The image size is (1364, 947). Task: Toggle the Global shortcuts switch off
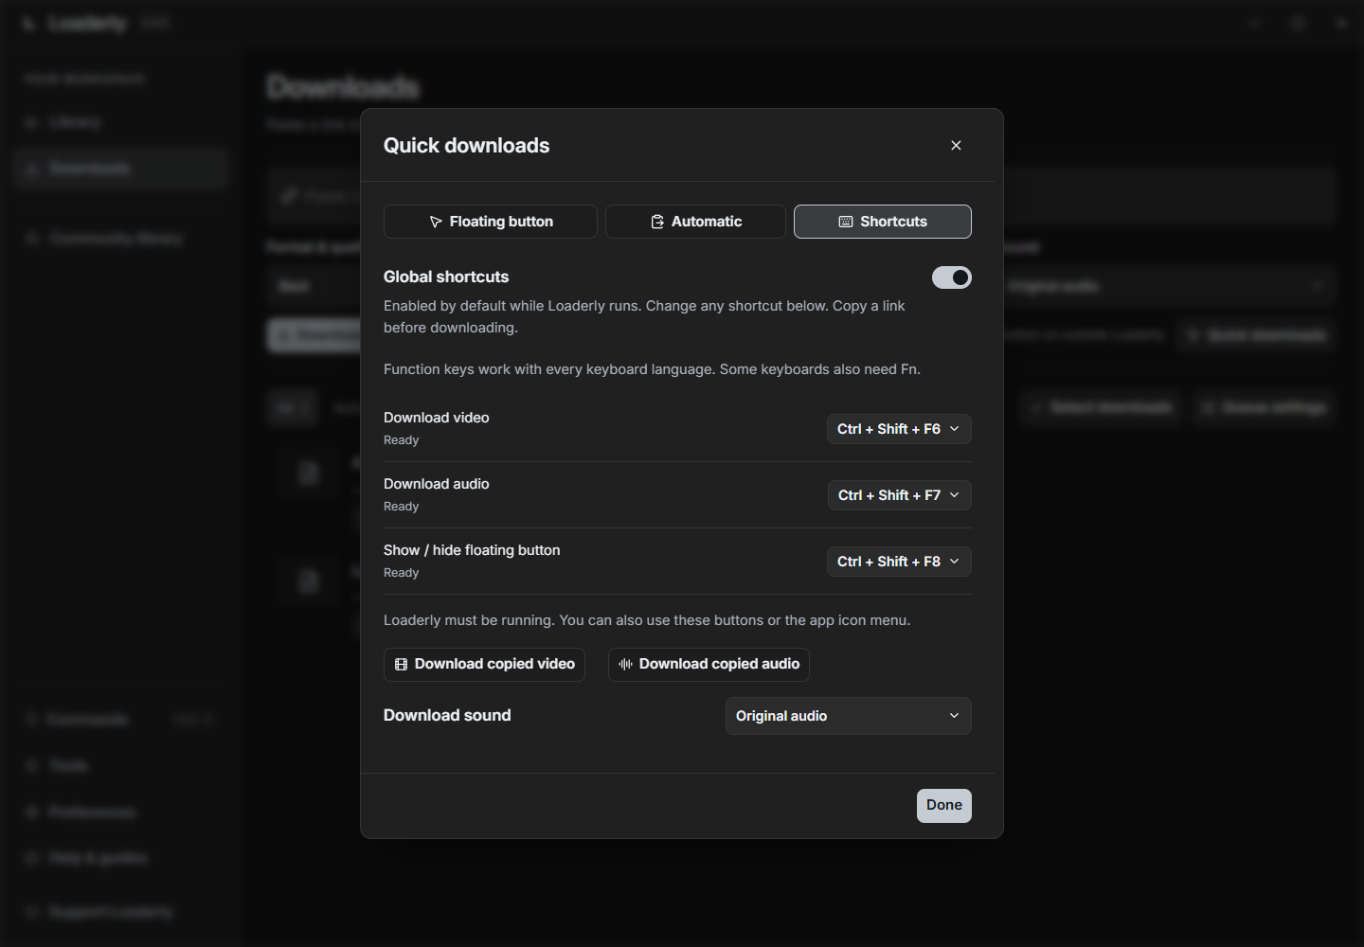(952, 277)
